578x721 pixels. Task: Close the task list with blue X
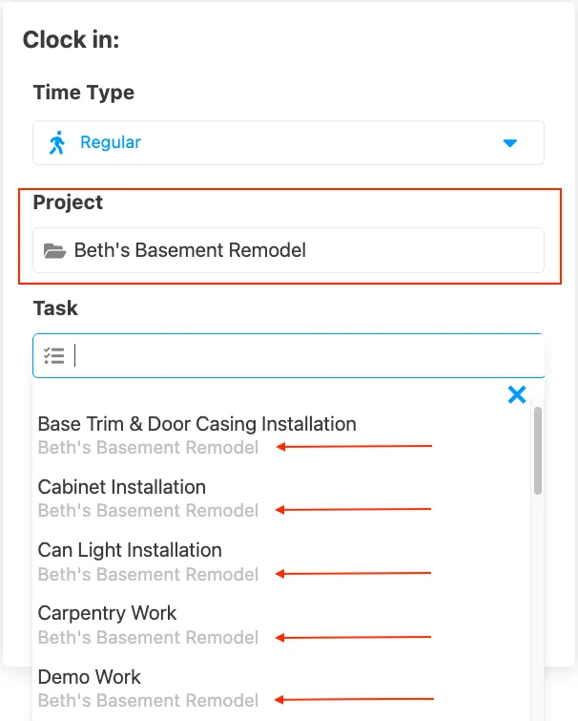pos(517,394)
